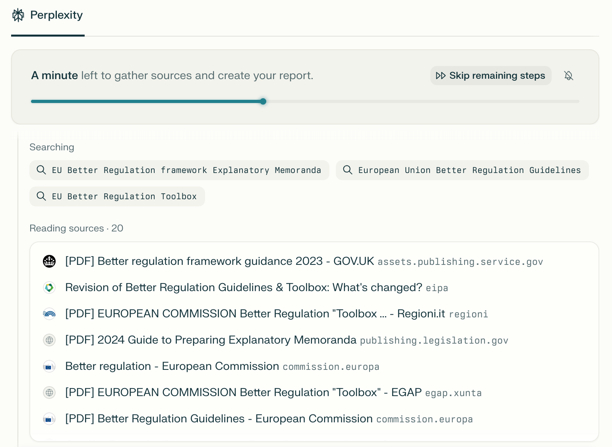Select search chip European Union Better Regulation Guidelines

(x=462, y=170)
